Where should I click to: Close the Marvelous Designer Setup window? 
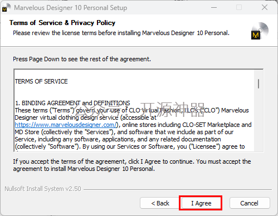point(265,8)
